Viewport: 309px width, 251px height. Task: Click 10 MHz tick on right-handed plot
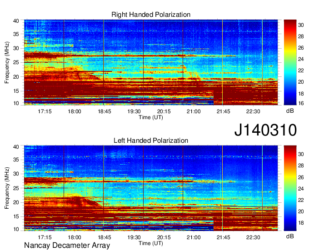pos(16,103)
